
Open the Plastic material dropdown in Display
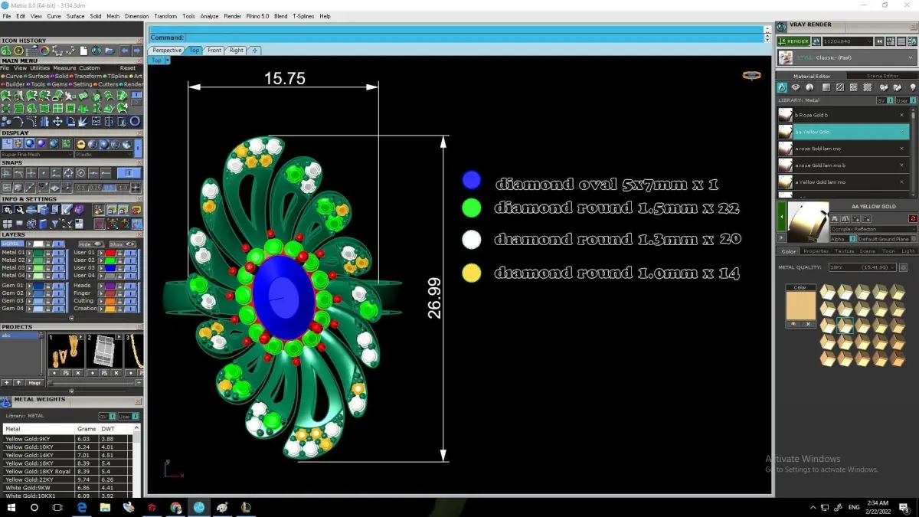104,154
